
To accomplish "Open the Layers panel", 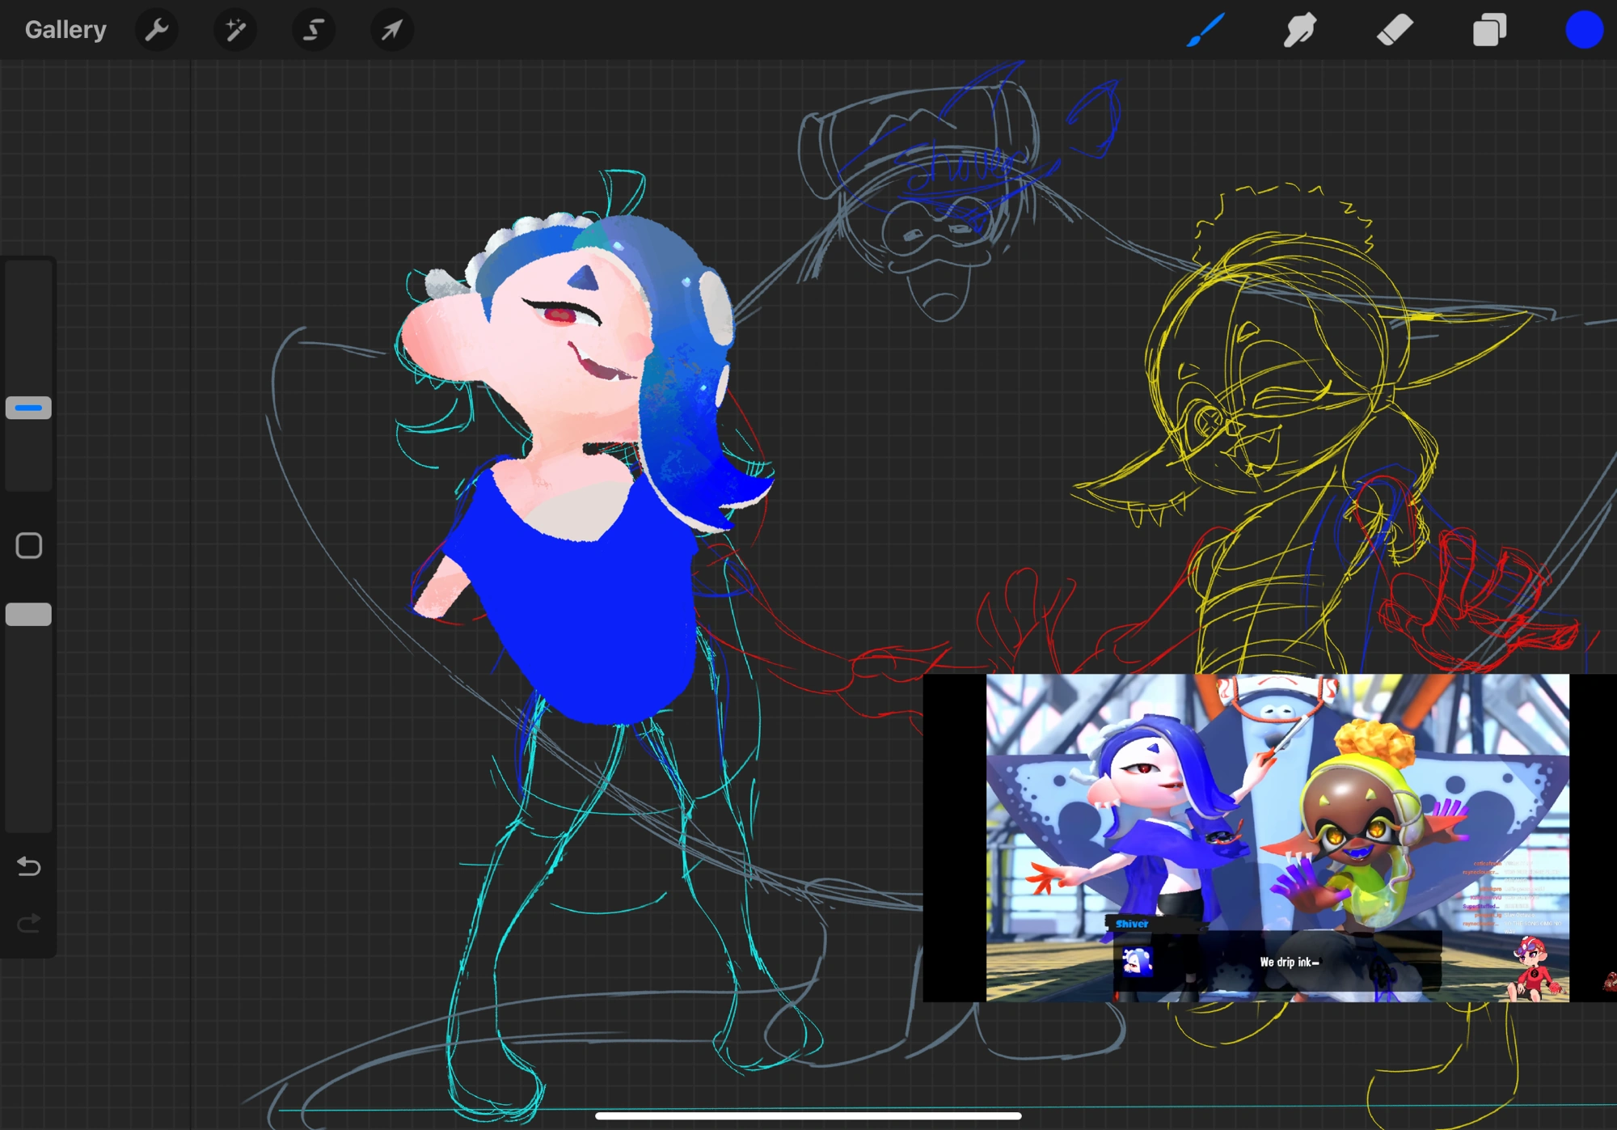I will pyautogui.click(x=1488, y=30).
